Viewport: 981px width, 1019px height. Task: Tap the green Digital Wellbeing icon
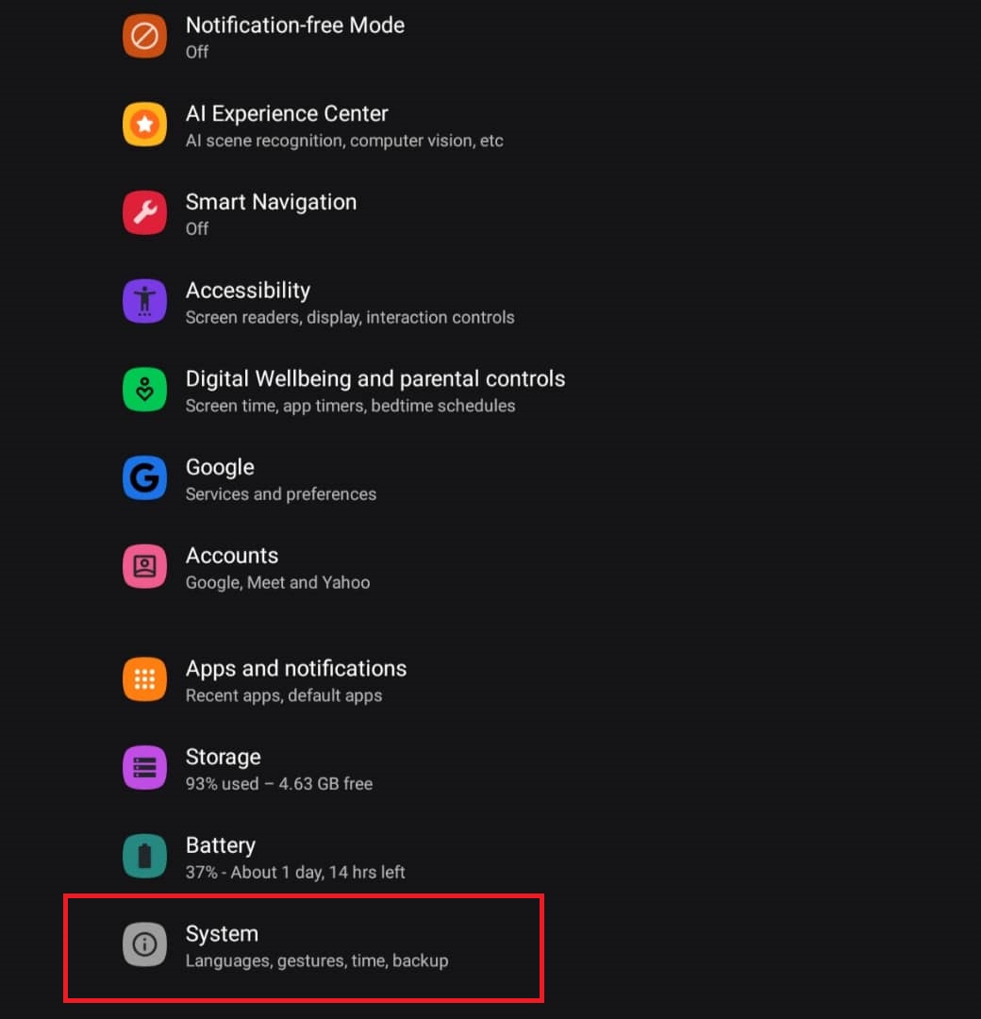pyautogui.click(x=144, y=391)
